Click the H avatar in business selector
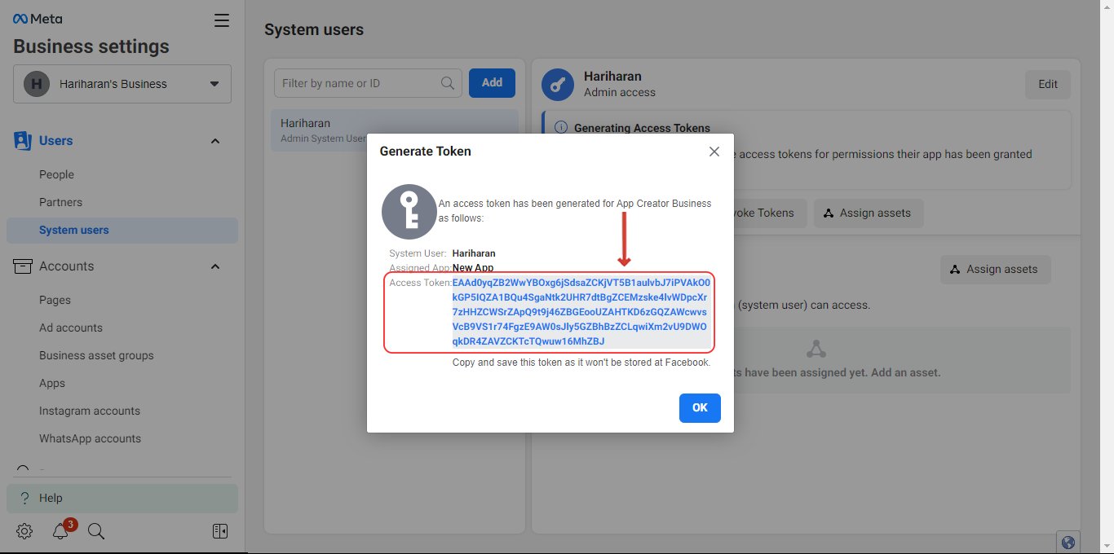 pos(37,84)
